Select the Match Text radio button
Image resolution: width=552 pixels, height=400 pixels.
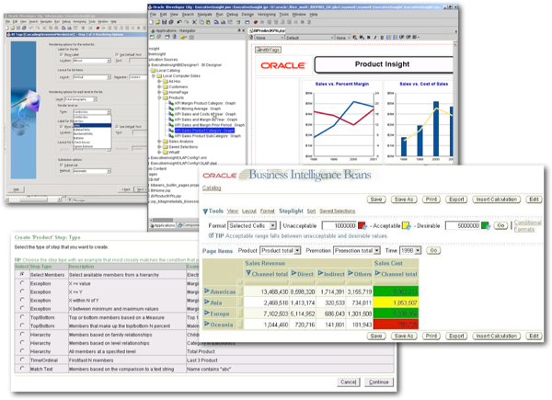click(22, 369)
